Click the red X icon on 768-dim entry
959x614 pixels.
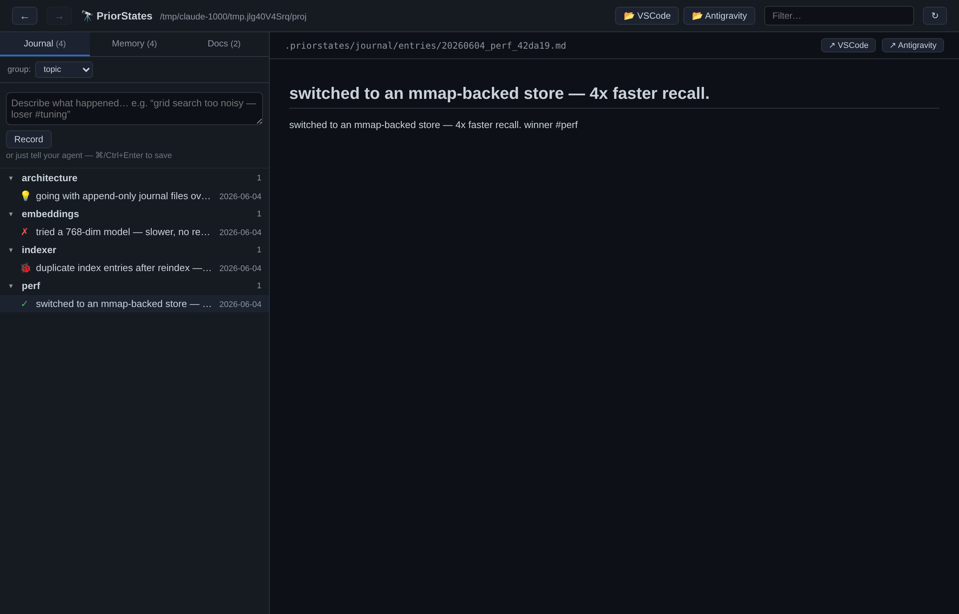[25, 232]
